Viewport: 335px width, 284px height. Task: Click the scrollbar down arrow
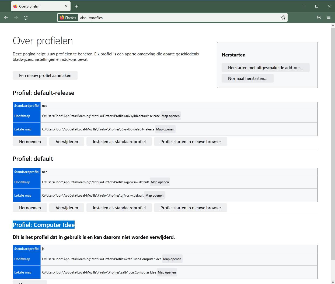(333, 282)
